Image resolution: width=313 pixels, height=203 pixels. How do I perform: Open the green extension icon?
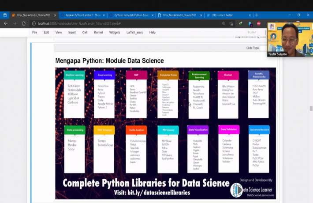(241, 23)
